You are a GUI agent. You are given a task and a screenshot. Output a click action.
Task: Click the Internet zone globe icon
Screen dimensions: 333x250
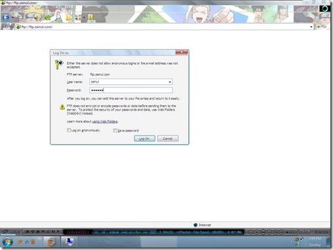tap(195, 225)
